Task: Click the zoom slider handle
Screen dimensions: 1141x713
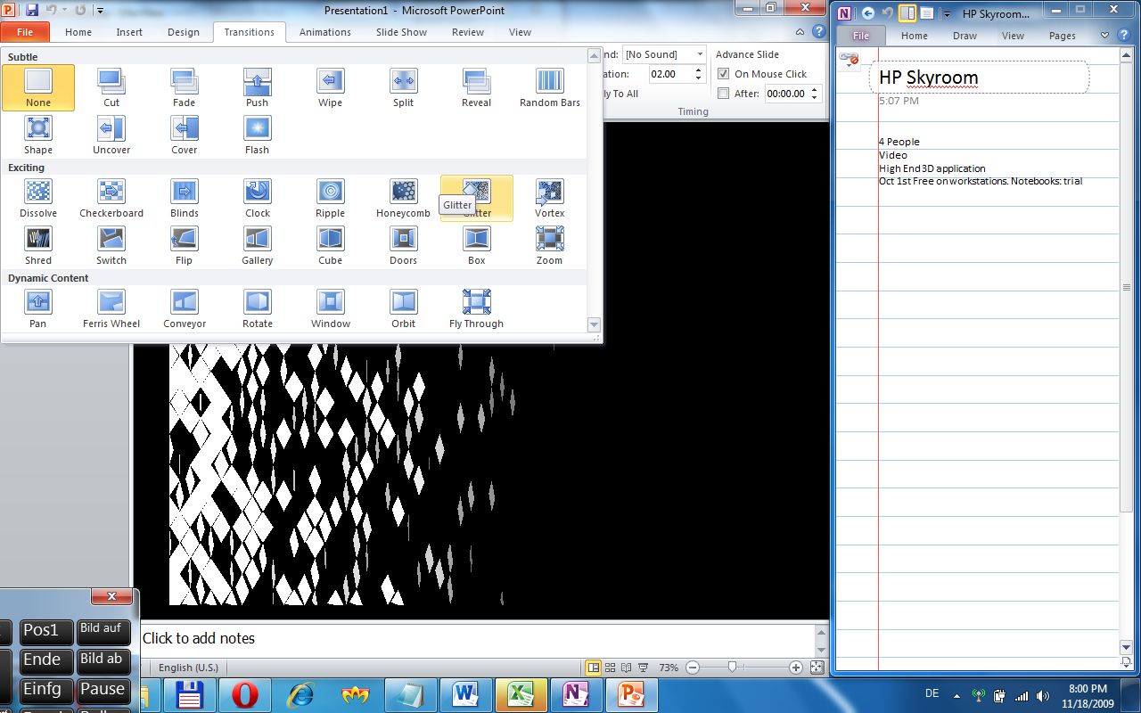Action: click(733, 667)
